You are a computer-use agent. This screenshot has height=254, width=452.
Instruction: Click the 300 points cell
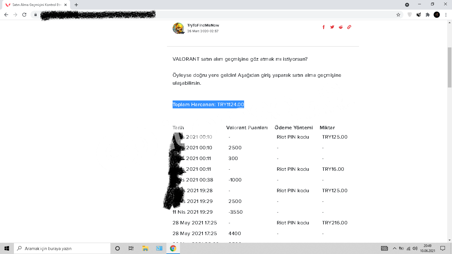(x=233, y=158)
